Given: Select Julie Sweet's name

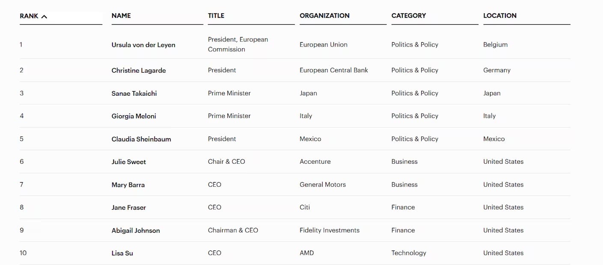Looking at the screenshot, I should click(128, 162).
